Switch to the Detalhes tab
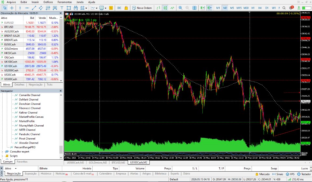 19,85
